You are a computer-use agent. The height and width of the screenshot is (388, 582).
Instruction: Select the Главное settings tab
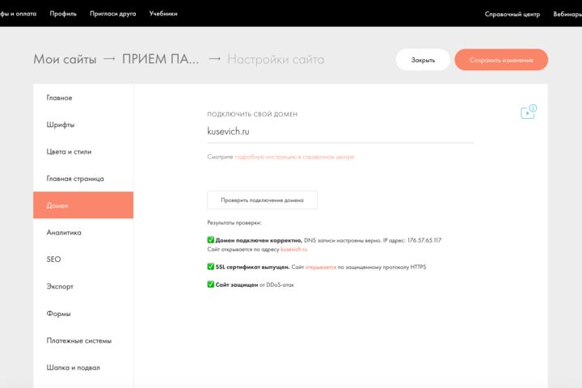pyautogui.click(x=83, y=98)
